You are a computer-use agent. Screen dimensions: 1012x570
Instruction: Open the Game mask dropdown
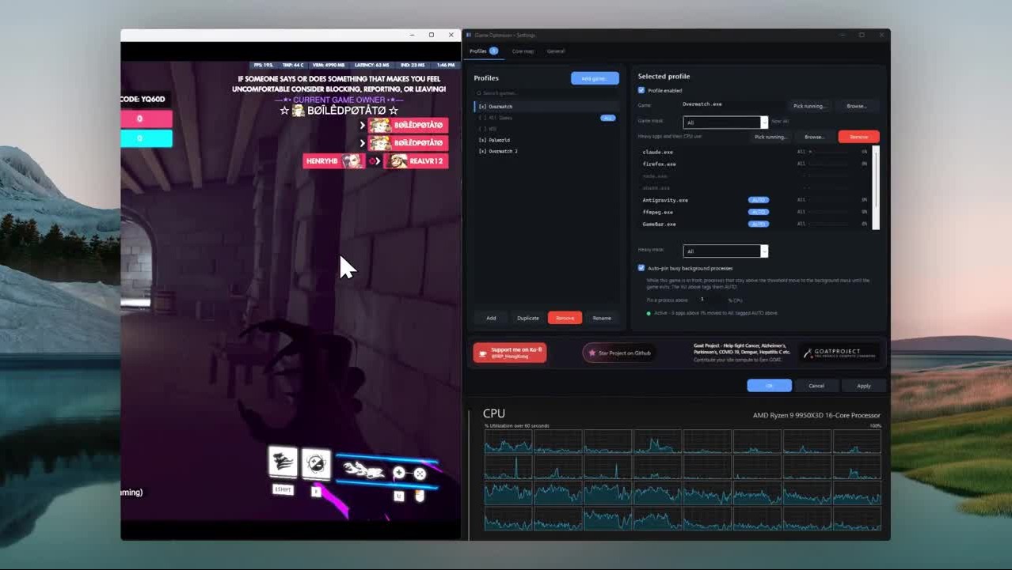(725, 123)
